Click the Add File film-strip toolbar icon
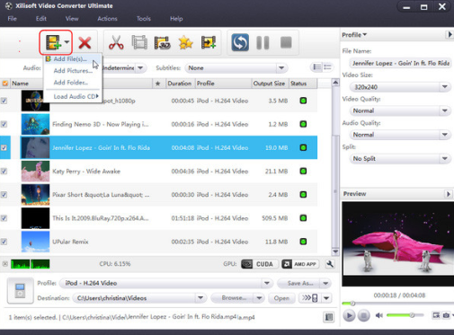 [53, 42]
